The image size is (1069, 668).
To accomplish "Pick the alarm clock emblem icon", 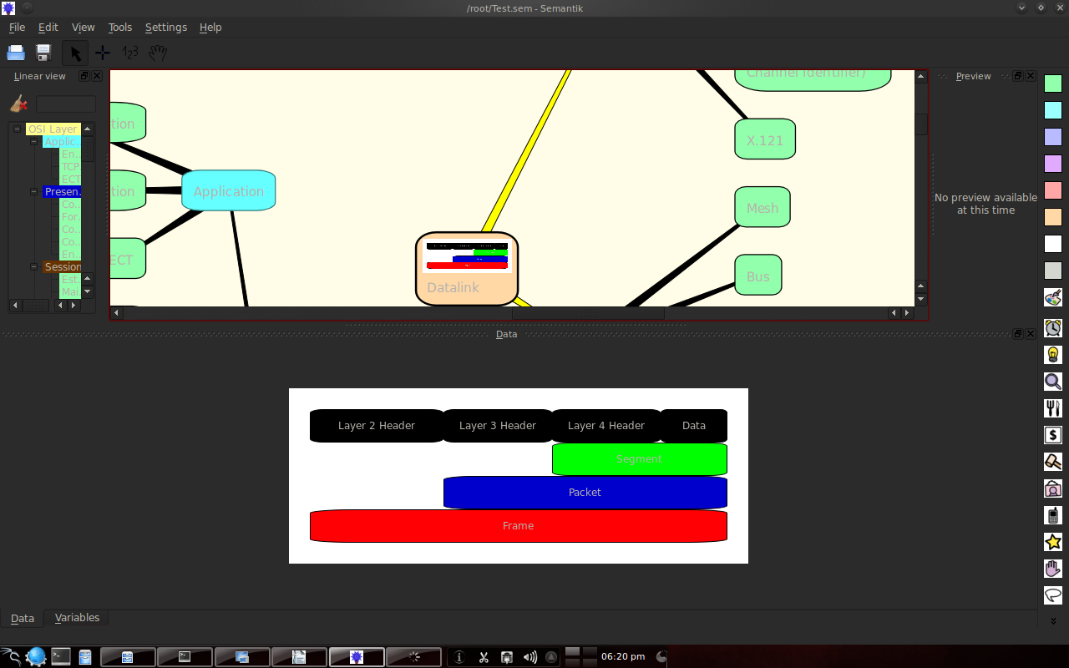I will click(x=1052, y=326).
